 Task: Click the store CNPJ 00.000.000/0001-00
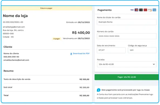[x=13, y=22]
